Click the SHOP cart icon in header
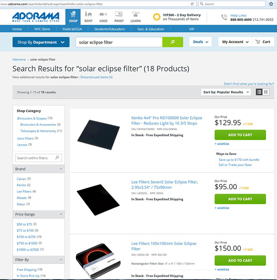Viewport: 277px width, 280px height. 73,14
